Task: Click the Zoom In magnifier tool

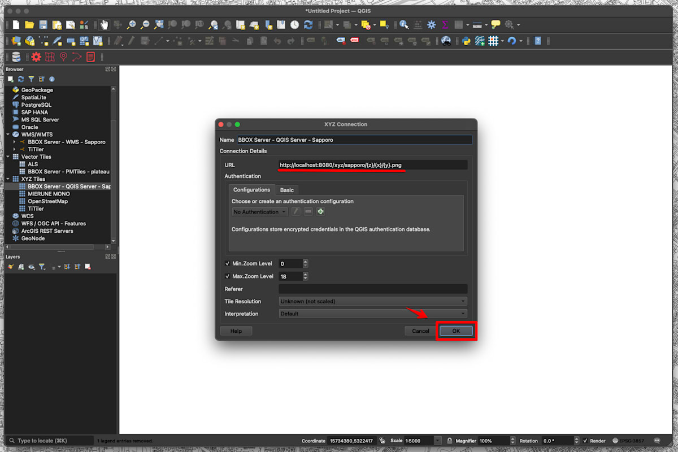Action: [x=132, y=25]
